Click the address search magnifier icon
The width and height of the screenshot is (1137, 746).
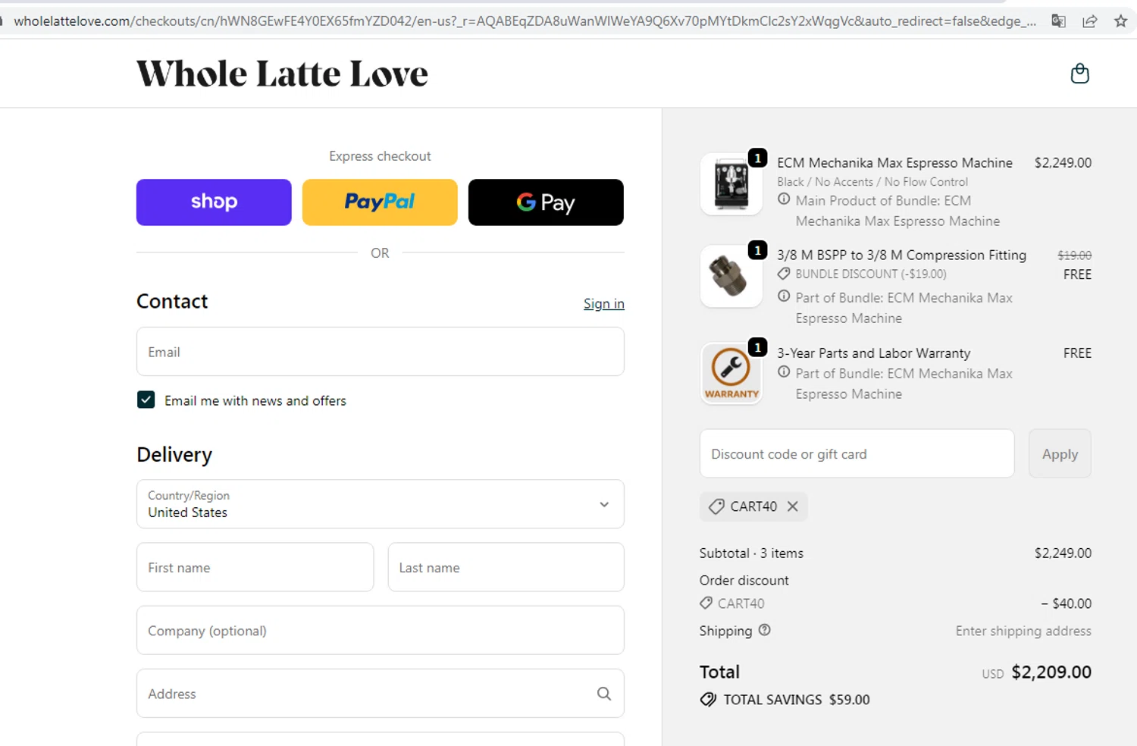(604, 693)
